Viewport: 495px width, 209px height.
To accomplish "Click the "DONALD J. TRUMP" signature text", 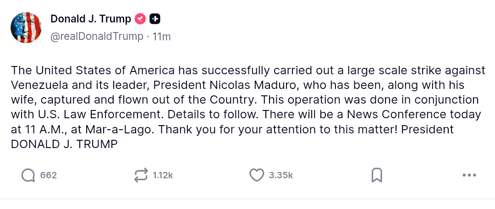I will [65, 144].
